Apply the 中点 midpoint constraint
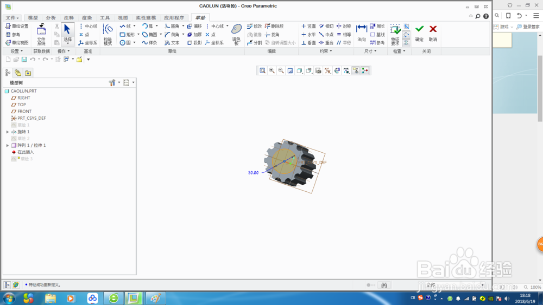Image resolution: width=543 pixels, height=305 pixels. pyautogui.click(x=326, y=35)
